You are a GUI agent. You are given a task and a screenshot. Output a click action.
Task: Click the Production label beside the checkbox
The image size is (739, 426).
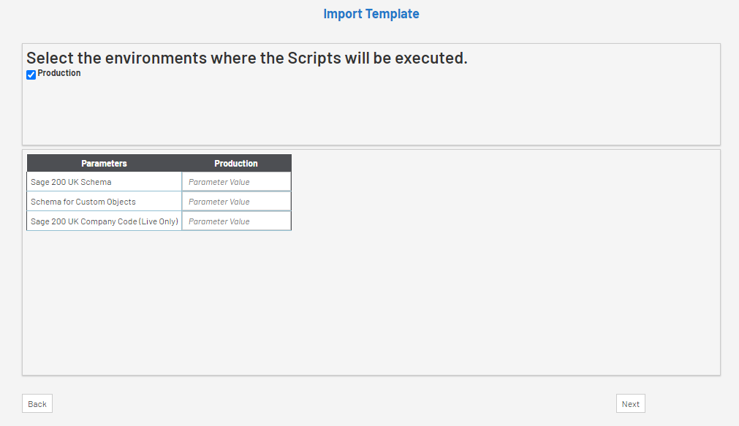click(59, 74)
